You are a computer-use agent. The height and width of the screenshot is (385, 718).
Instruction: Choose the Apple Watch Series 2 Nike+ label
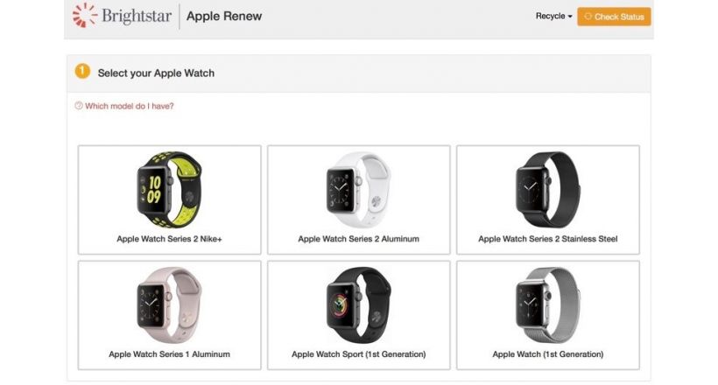pyautogui.click(x=169, y=239)
